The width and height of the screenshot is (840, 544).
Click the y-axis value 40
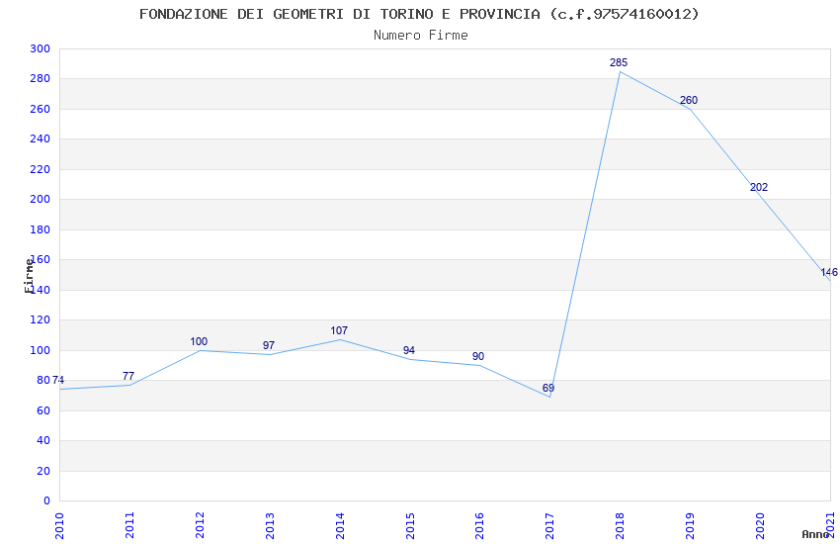tap(43, 440)
